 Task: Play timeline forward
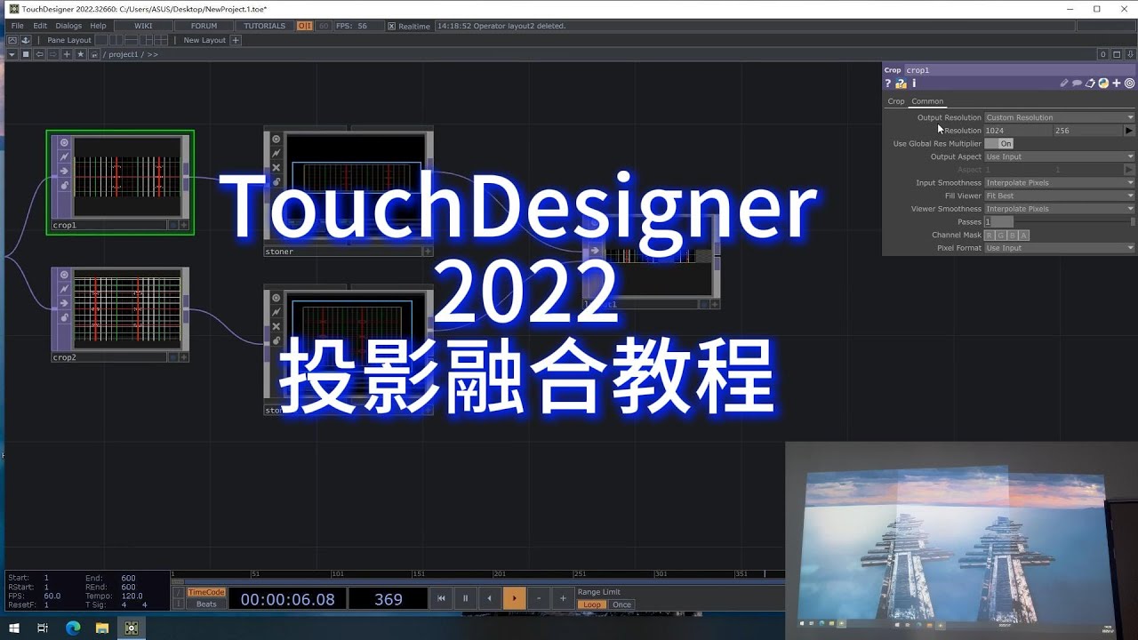pos(514,599)
